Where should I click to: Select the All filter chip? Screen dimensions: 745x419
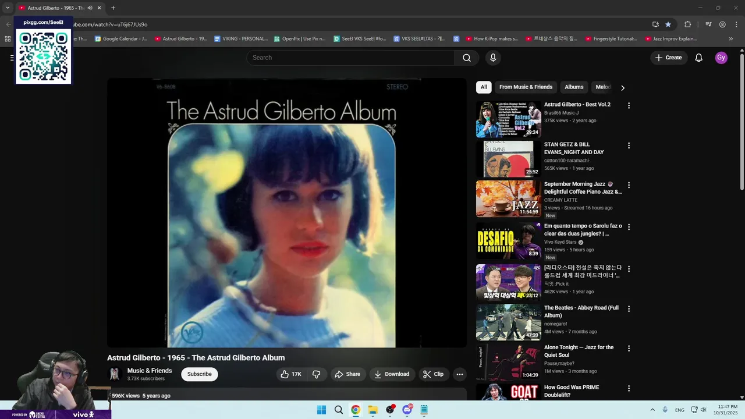point(484,87)
